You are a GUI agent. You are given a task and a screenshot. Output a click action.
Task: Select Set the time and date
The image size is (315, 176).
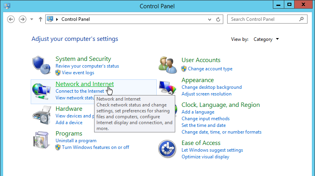[x=204, y=125]
